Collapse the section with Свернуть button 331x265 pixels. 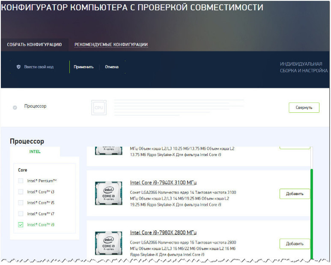tap(304, 108)
